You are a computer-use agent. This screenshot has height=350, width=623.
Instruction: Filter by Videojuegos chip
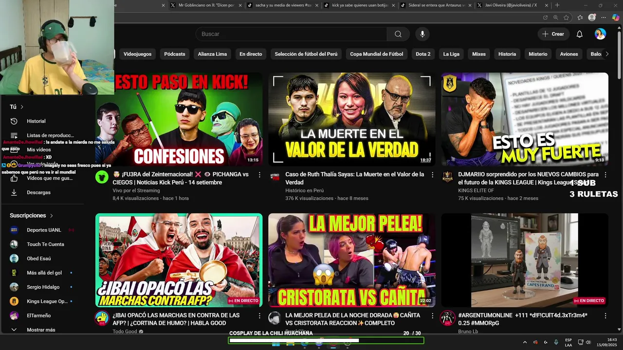point(137,54)
